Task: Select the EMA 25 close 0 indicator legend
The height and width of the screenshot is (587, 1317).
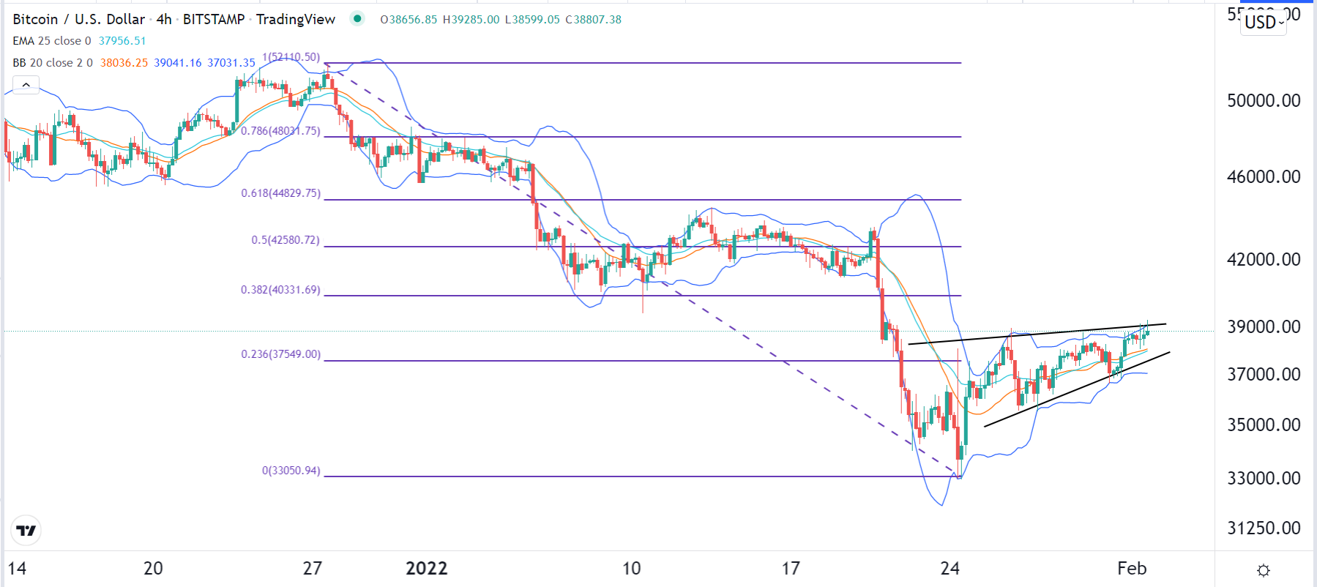Action: tap(52, 41)
